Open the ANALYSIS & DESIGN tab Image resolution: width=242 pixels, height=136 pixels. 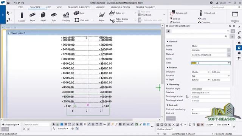(x=120, y=8)
